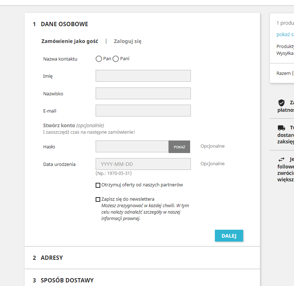Click the return policy arrows icon
Viewport: 294px width, 286px height.
281,160
